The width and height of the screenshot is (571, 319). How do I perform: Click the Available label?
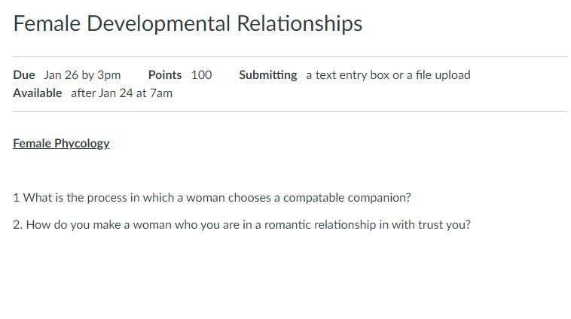(x=38, y=93)
